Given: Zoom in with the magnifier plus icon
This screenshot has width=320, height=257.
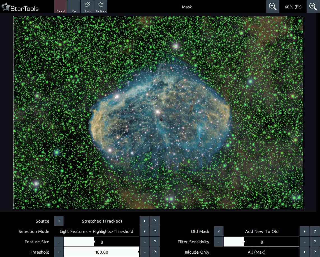Looking at the screenshot, I should coord(313,7).
